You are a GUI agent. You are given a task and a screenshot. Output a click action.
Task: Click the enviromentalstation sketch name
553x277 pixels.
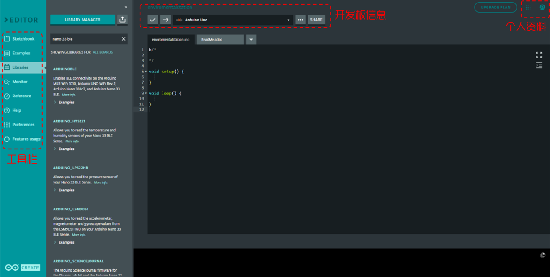pos(170,8)
